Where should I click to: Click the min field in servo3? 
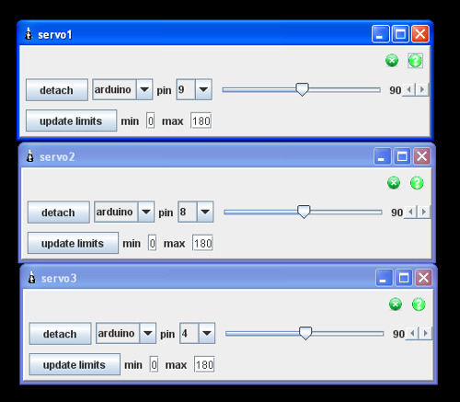(154, 364)
